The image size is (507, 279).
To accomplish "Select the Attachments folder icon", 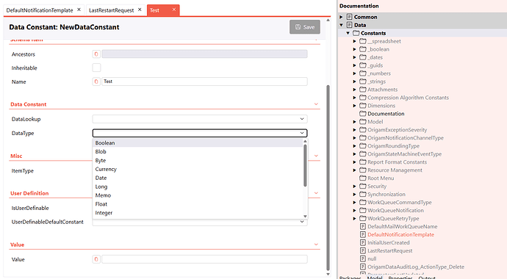I will pos(363,90).
